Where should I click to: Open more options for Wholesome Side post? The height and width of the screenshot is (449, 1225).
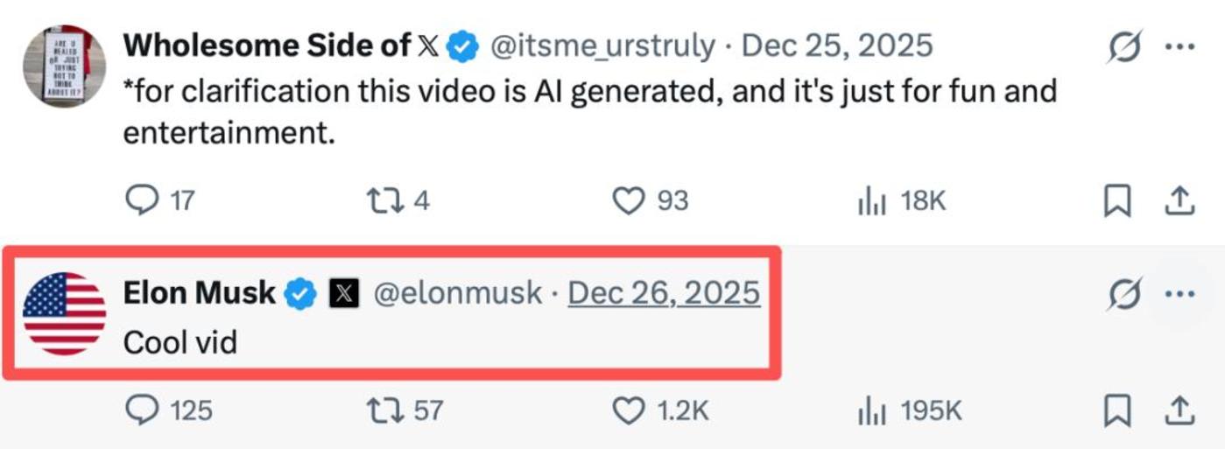1179,46
